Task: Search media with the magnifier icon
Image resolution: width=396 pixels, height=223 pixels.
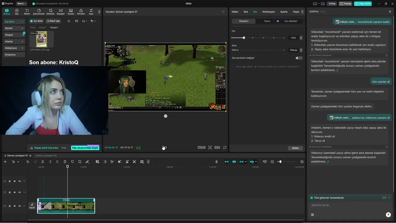Action: click(69, 21)
